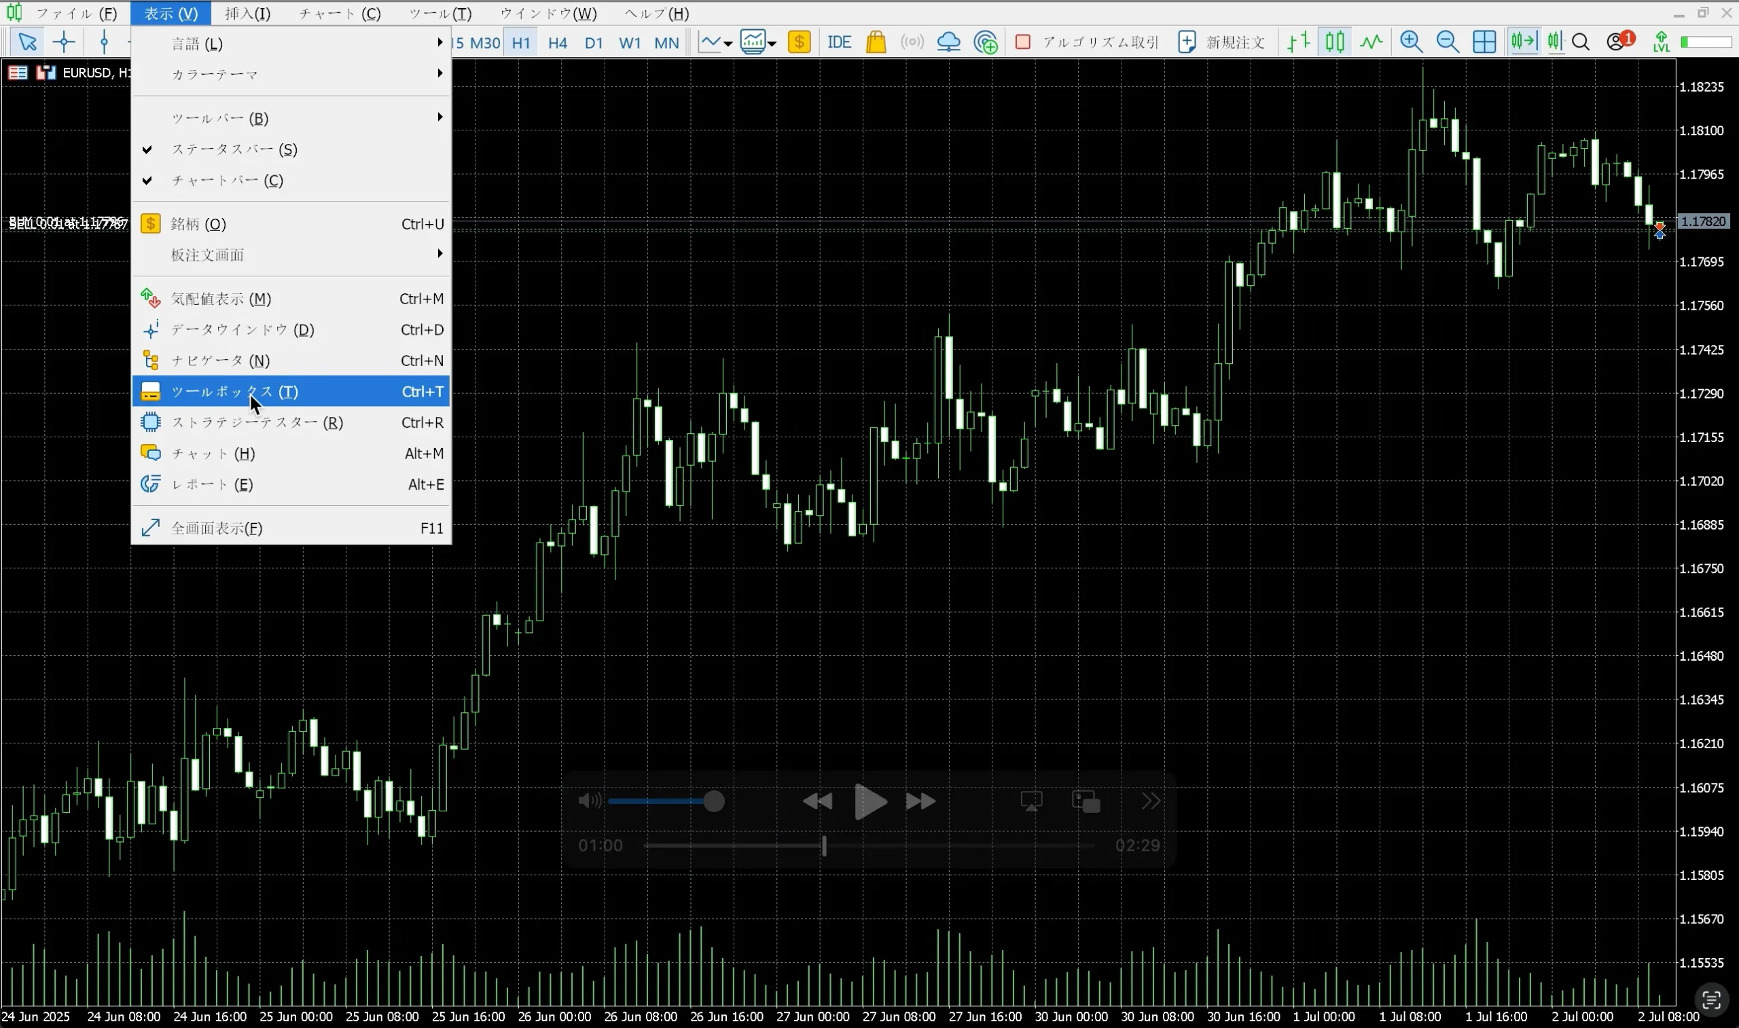Open the ウインドウ (W) window menu
This screenshot has height=1028, width=1739.
click(548, 13)
